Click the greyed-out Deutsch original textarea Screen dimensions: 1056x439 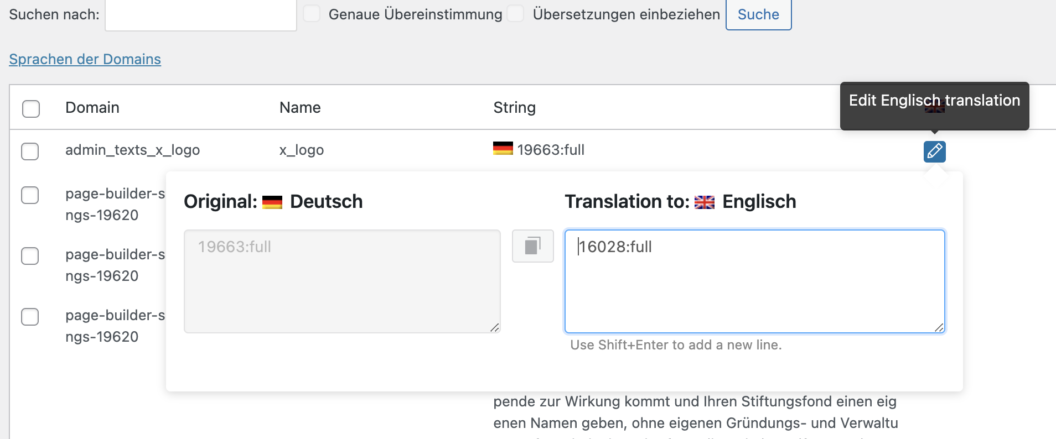(341, 281)
